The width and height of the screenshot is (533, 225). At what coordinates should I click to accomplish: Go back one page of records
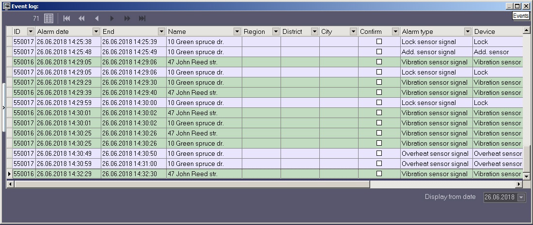click(81, 18)
